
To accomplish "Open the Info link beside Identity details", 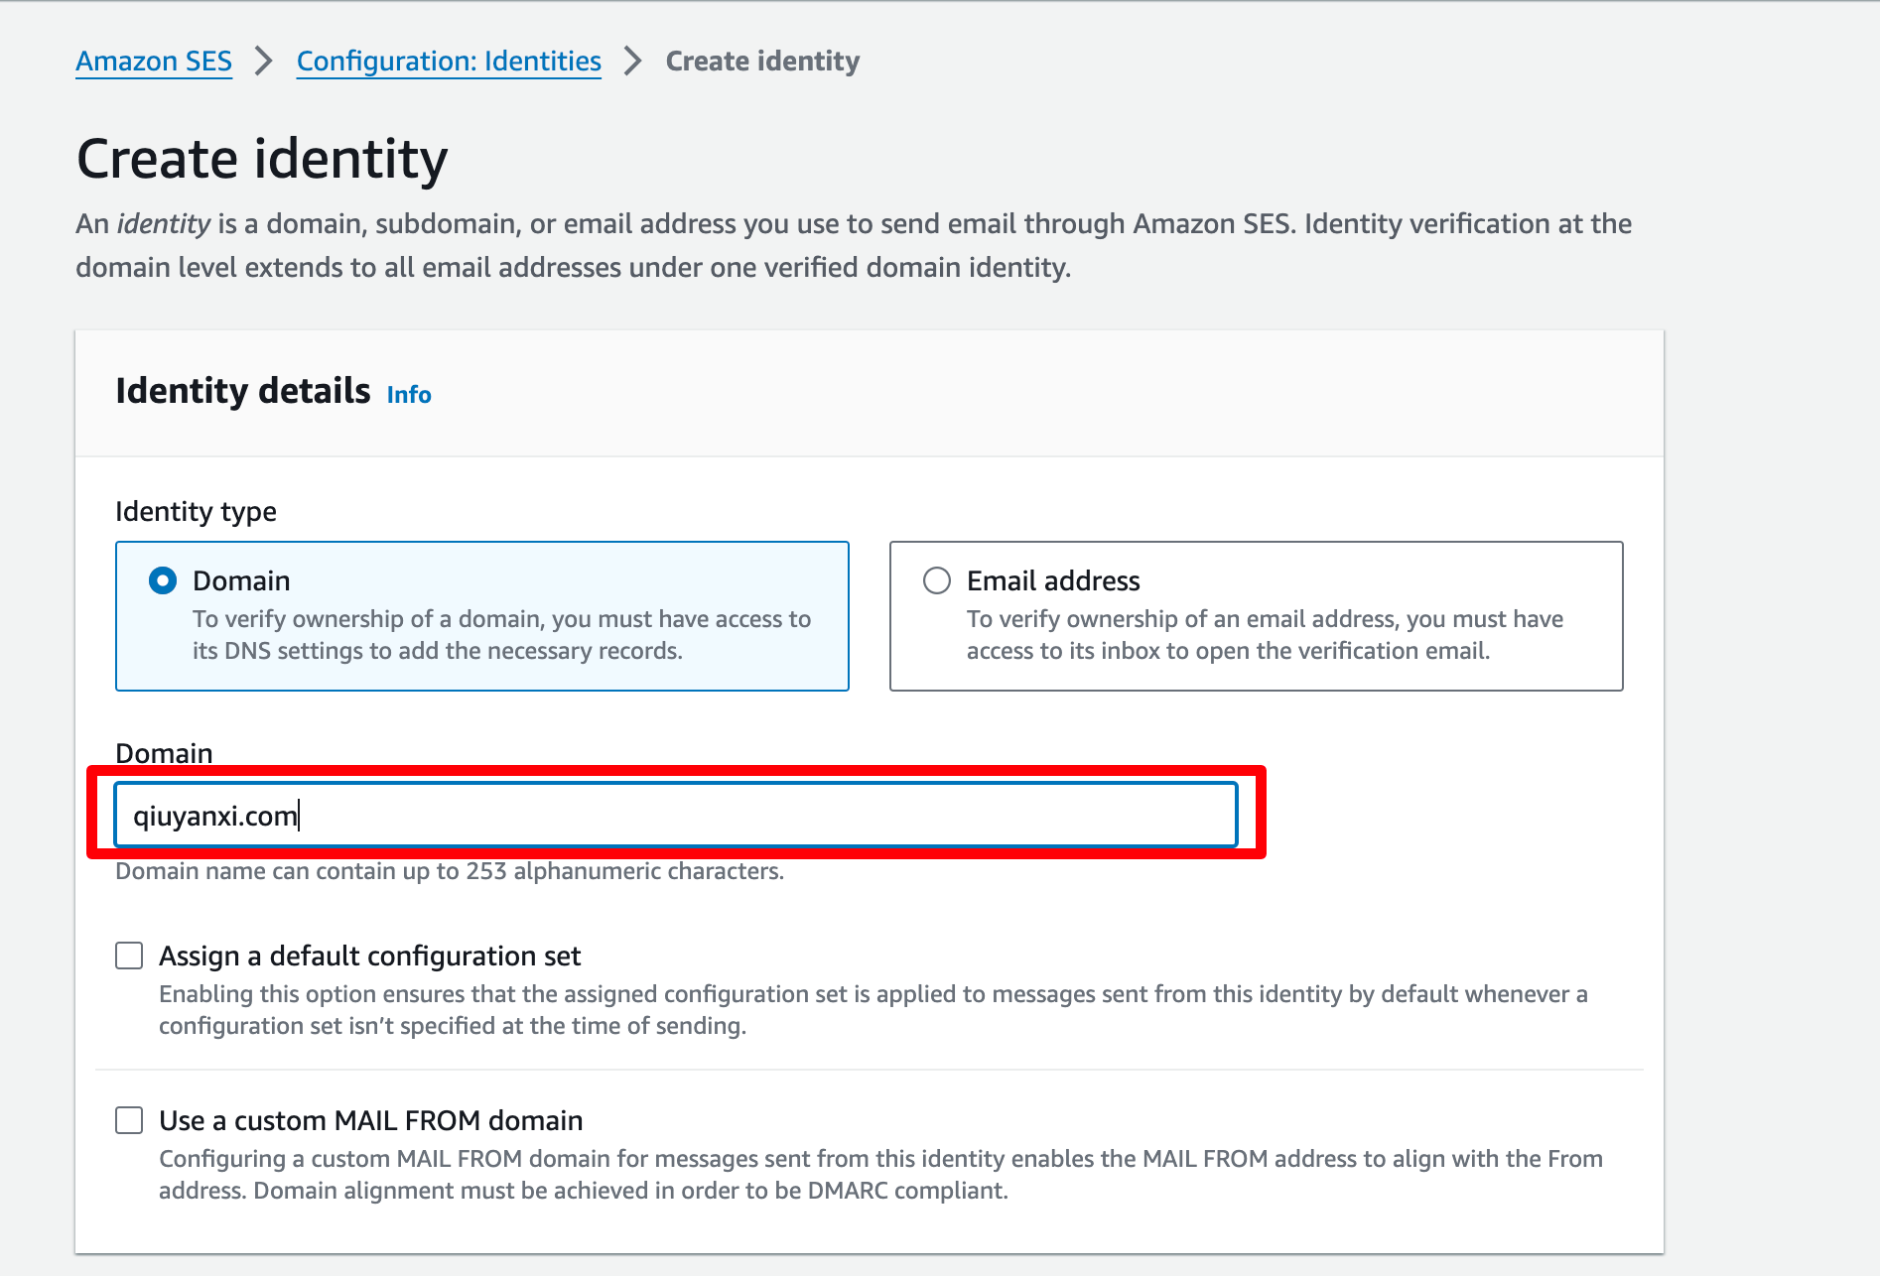I will click(409, 395).
